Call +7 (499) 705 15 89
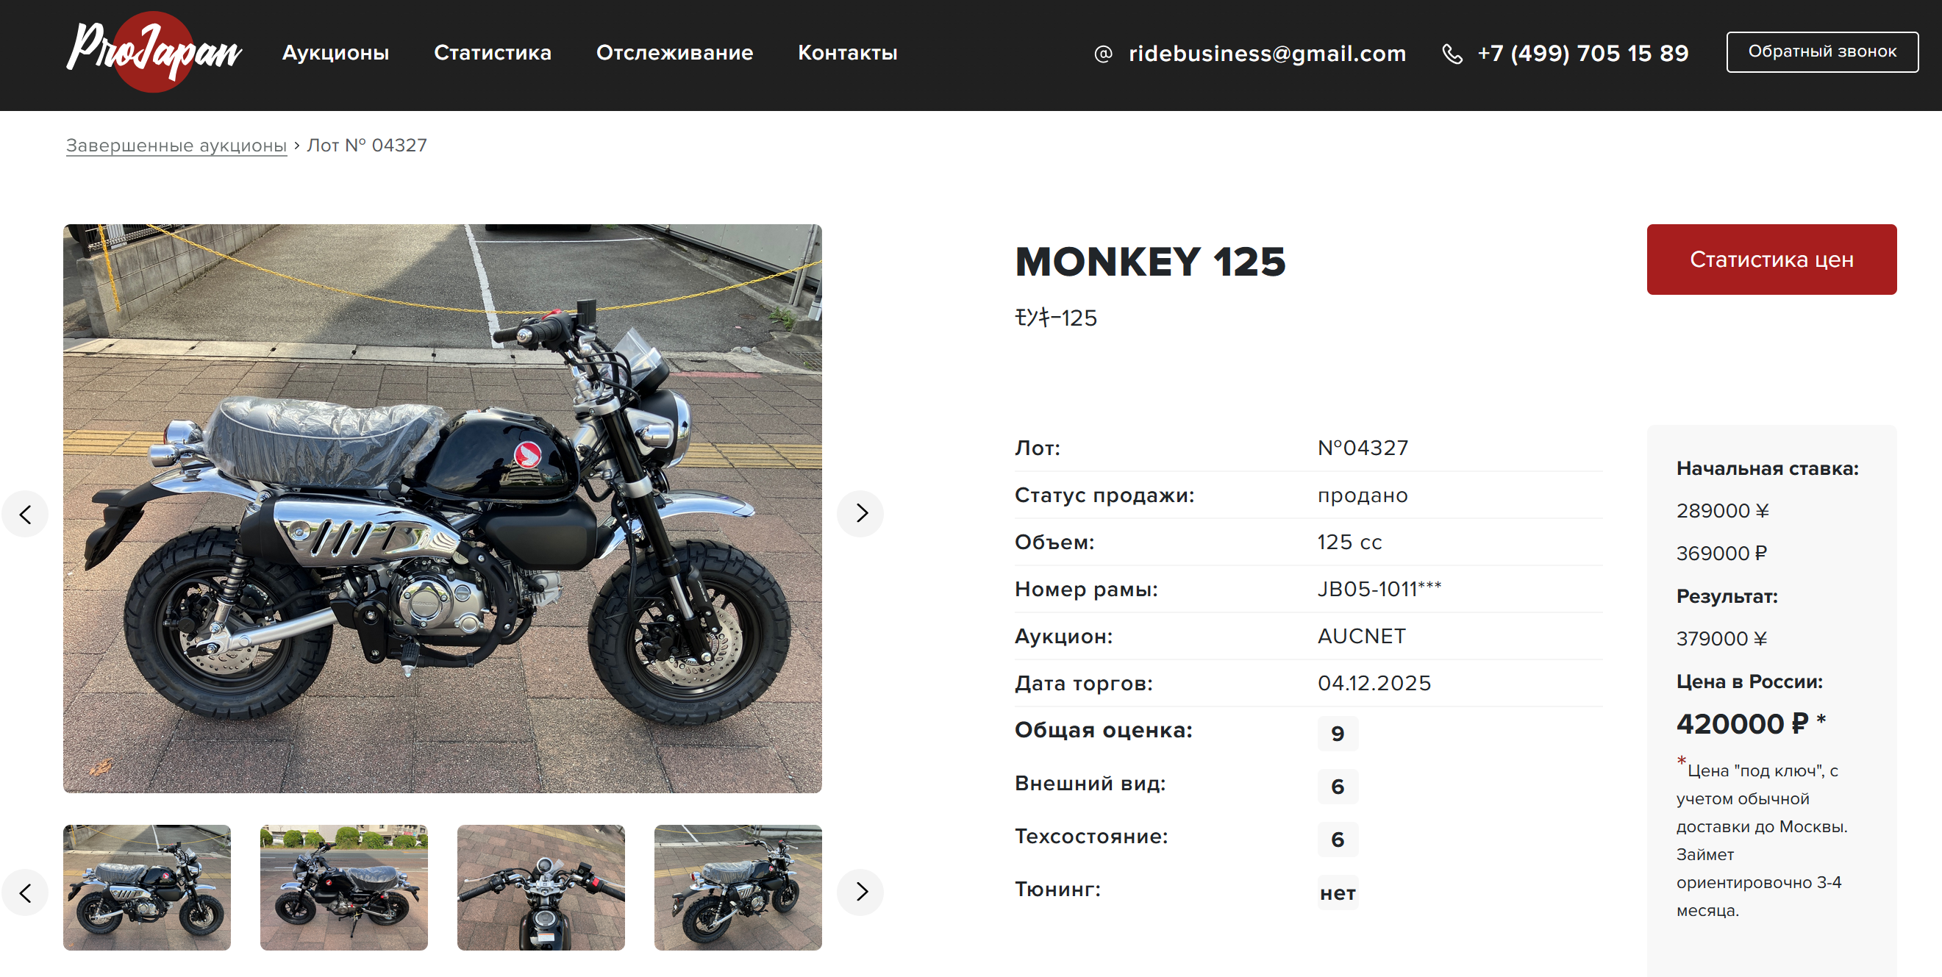The image size is (1942, 977). coord(1582,53)
